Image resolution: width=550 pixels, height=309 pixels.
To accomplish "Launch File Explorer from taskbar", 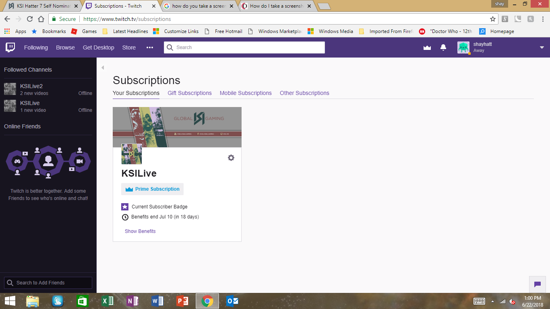I will [x=33, y=301].
